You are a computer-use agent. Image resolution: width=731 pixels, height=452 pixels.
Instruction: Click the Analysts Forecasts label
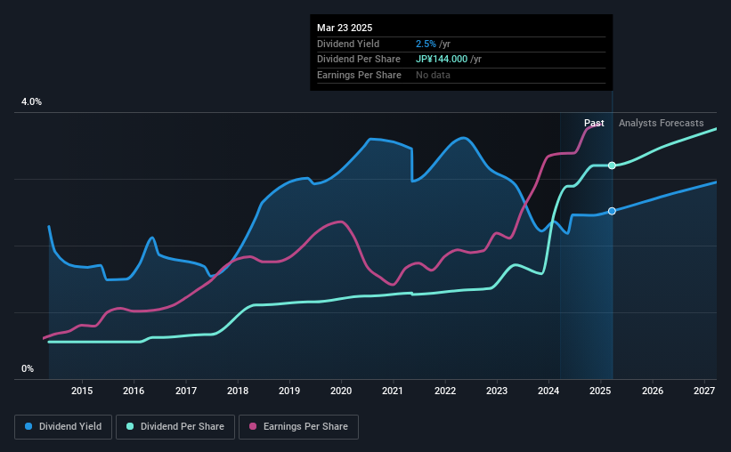tap(661, 123)
